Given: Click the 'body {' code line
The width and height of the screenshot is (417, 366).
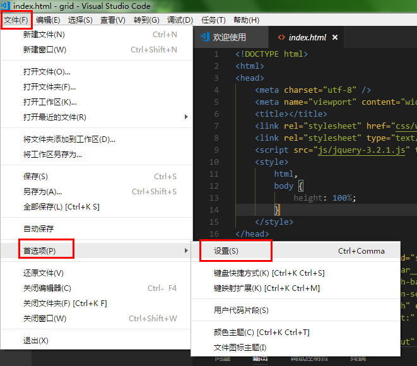Looking at the screenshot, I should [289, 186].
